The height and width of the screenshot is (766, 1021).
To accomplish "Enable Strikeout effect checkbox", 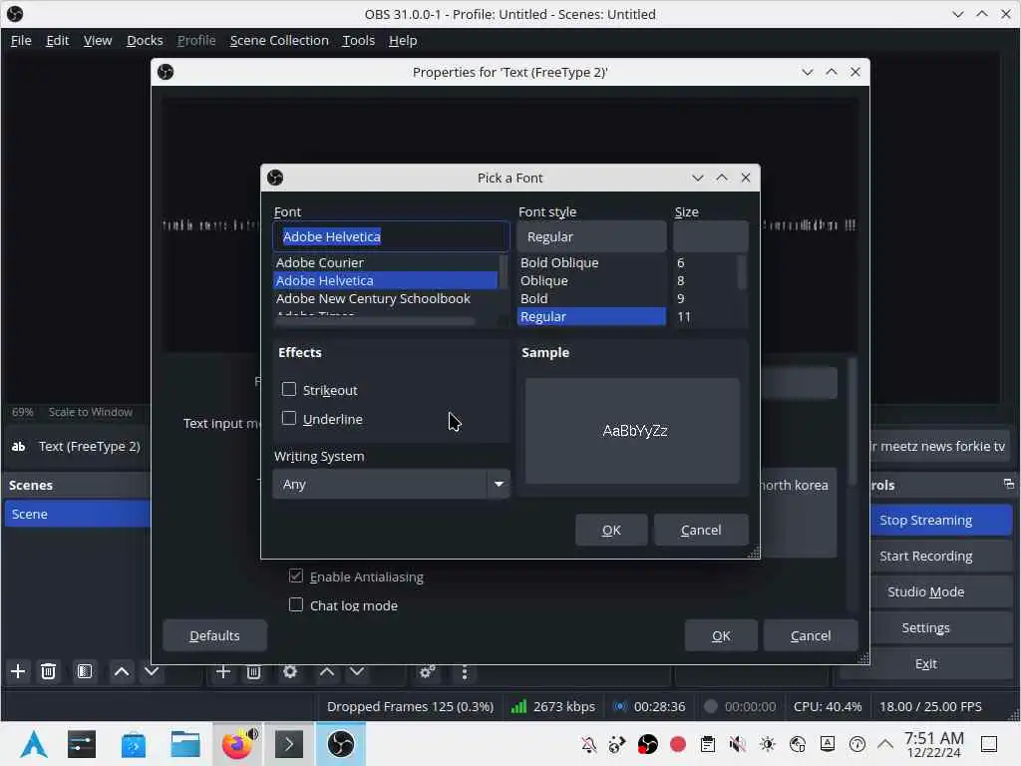I will point(289,390).
